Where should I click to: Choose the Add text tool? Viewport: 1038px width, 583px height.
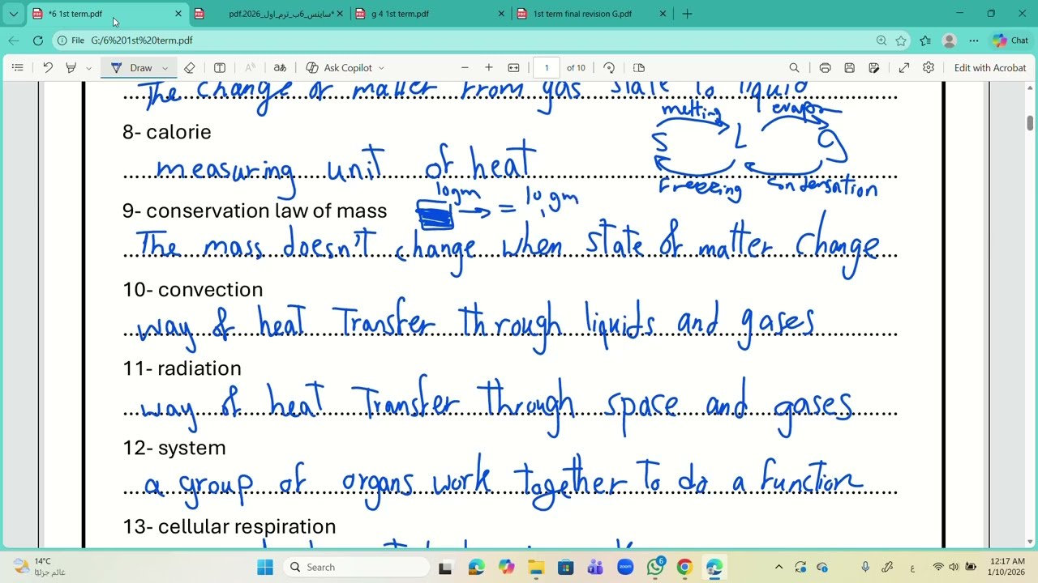tap(220, 68)
